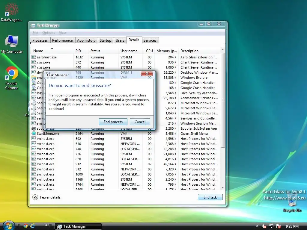The height and width of the screenshot is (230, 307).
Task: Confirm End process for smss.exe
Action: [x=113, y=122]
